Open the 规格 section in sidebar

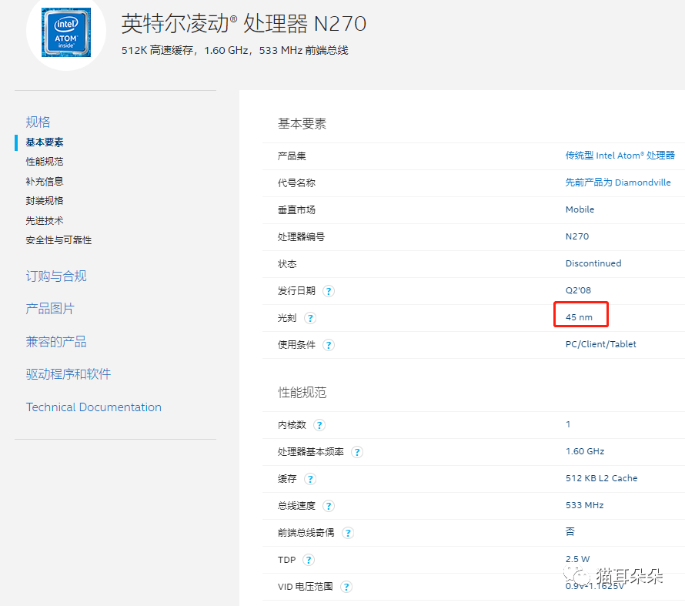click(x=38, y=122)
